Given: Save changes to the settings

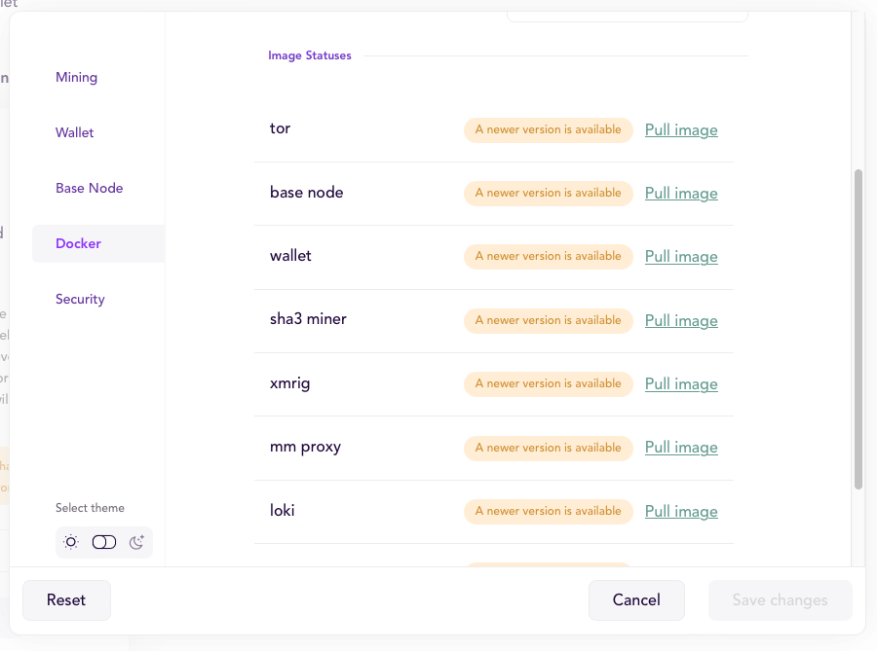Looking at the screenshot, I should pyautogui.click(x=780, y=600).
